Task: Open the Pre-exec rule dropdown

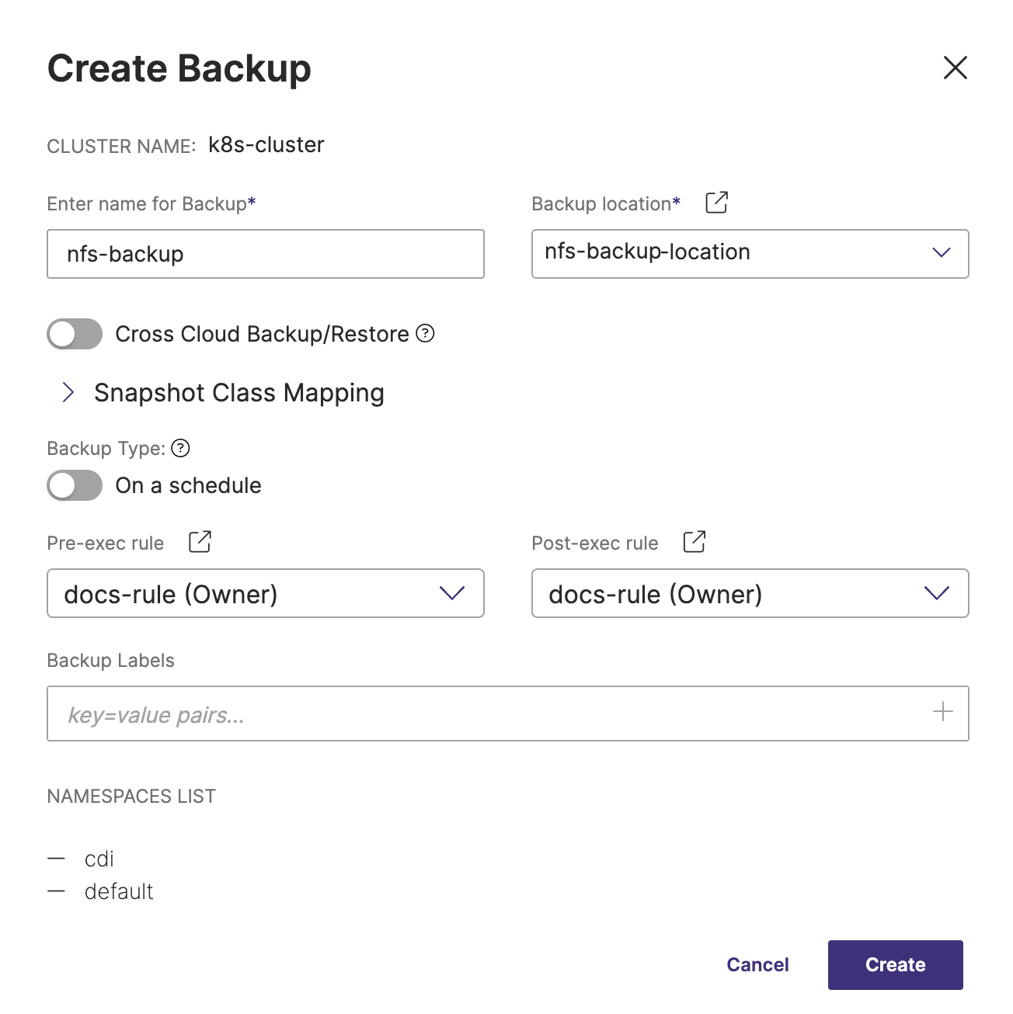Action: tap(265, 593)
